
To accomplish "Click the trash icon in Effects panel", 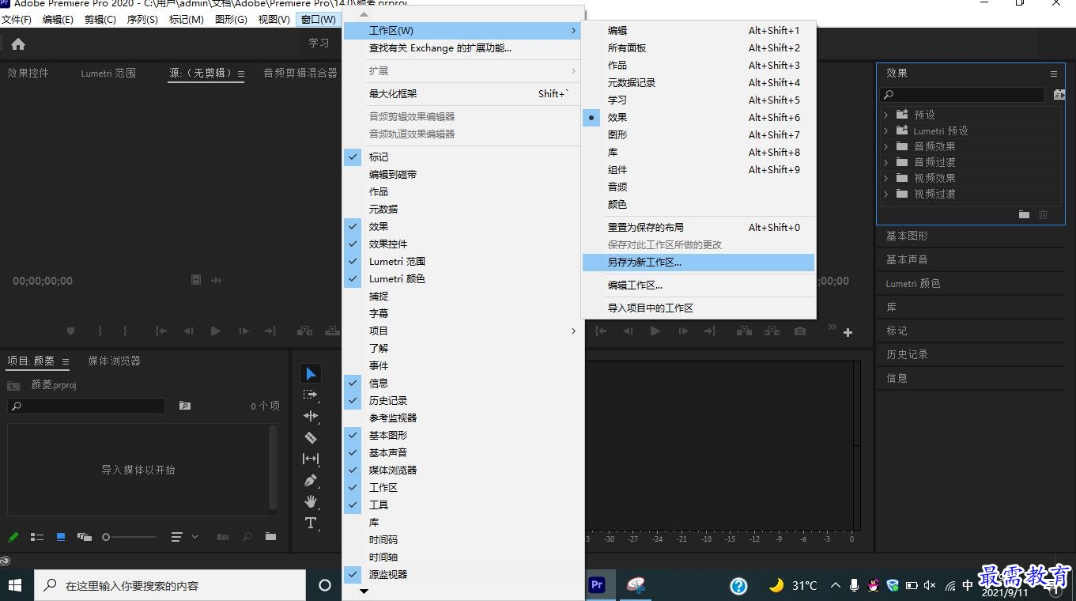I will click(x=1044, y=214).
